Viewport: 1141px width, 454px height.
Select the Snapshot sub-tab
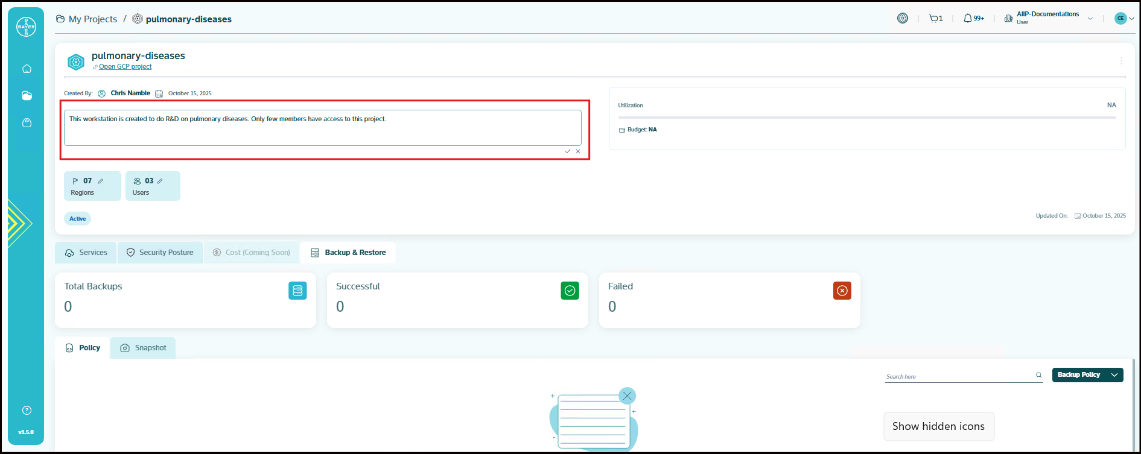[x=144, y=348]
